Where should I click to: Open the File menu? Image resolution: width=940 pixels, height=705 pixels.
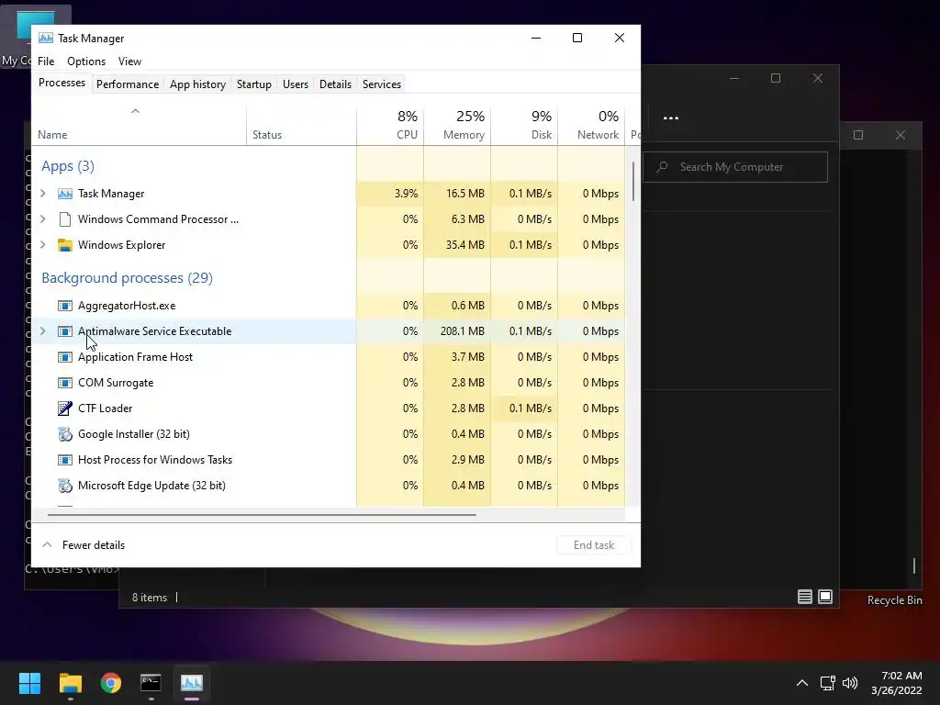(x=46, y=62)
